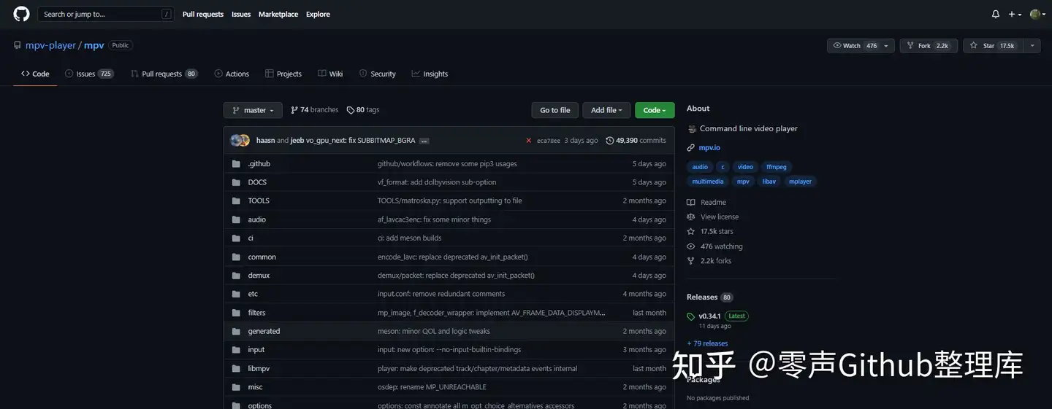
Task: Click the failed status X on latest commit
Action: (529, 141)
